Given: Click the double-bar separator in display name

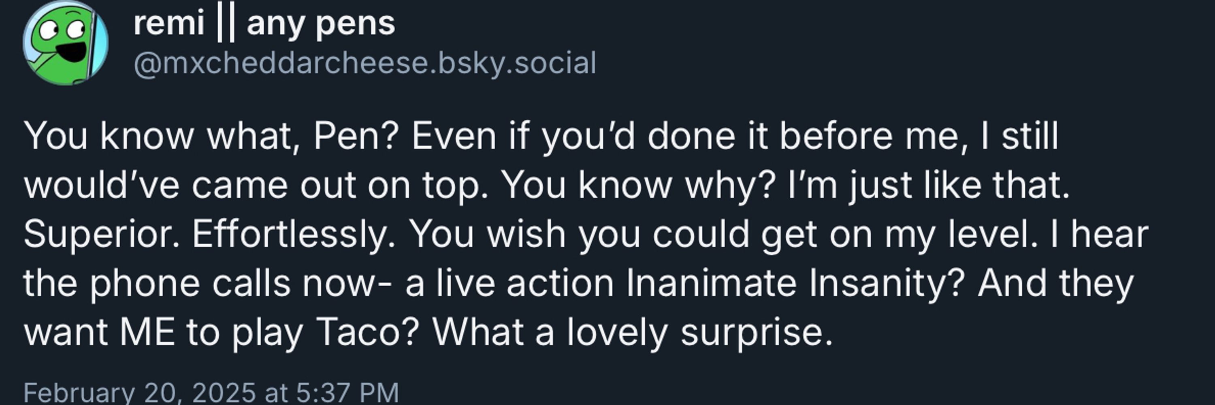Looking at the screenshot, I should click(x=226, y=24).
